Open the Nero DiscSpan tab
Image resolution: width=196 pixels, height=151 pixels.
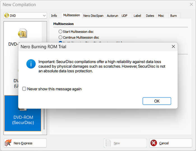pyautogui.click(x=93, y=16)
